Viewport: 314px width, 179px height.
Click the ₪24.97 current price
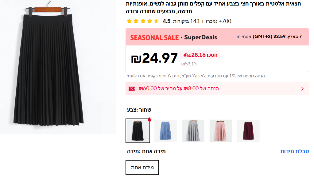pos(154,58)
